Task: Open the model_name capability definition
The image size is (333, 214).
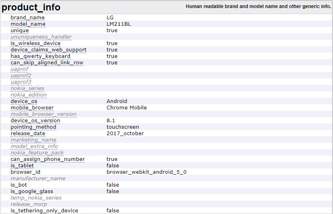Action: click(x=28, y=24)
